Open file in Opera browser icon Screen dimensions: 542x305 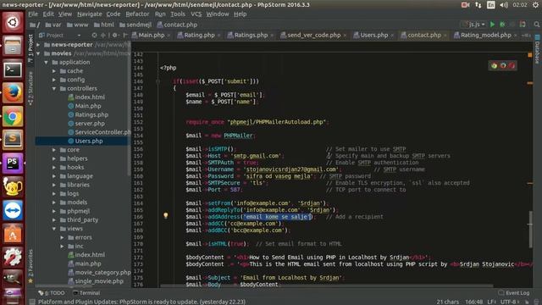pos(512,66)
